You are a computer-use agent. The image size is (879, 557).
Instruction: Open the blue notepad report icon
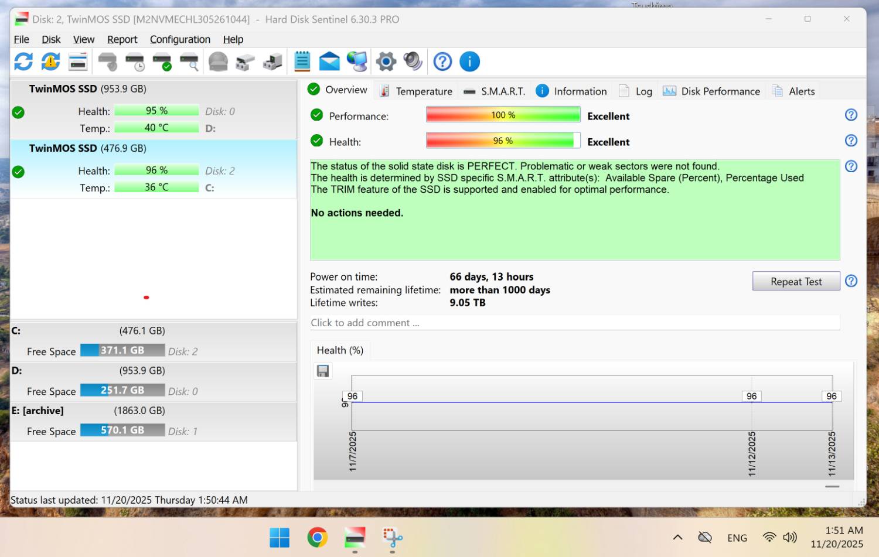click(x=302, y=61)
